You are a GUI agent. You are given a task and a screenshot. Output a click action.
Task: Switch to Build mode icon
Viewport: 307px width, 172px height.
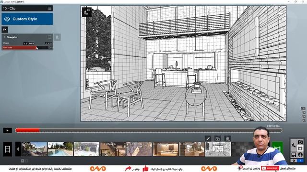pyautogui.click(x=294, y=145)
